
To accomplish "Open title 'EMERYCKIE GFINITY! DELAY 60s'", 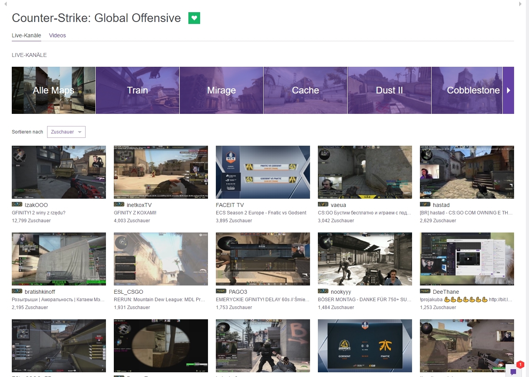I will [x=263, y=300].
